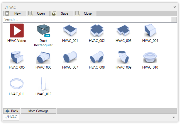Pick the HVAC_011 ring clamp
This screenshot has height=126, width=183.
click(17, 84)
